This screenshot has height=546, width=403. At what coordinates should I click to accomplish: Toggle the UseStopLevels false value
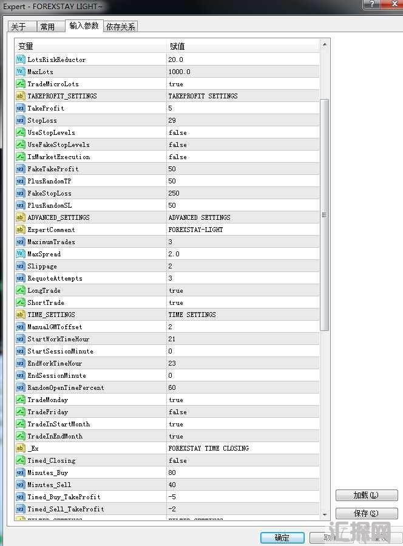242,132
